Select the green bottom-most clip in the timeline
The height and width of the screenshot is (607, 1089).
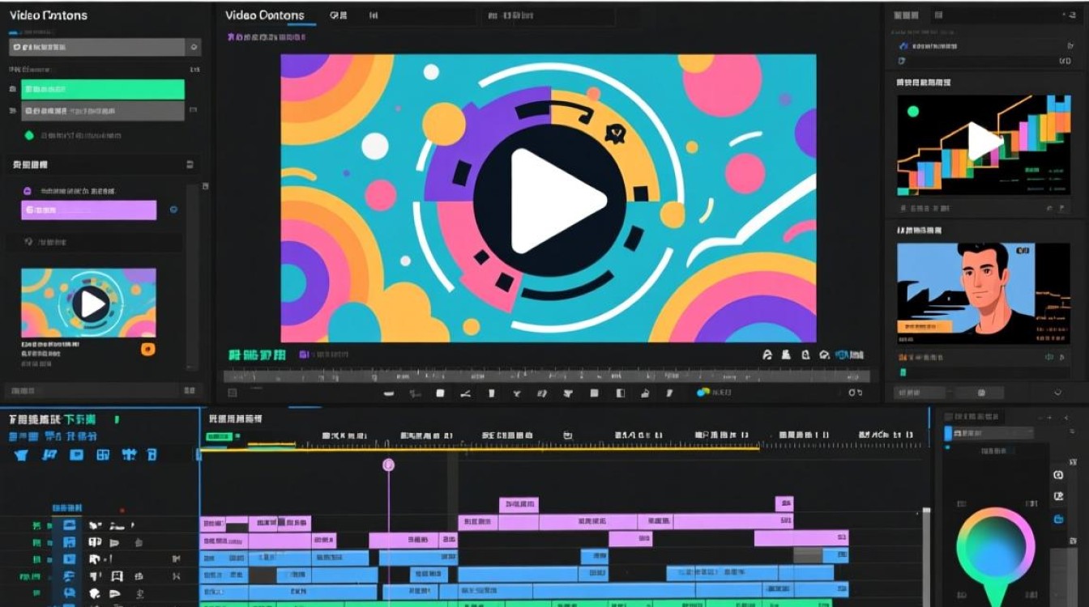(x=516, y=603)
